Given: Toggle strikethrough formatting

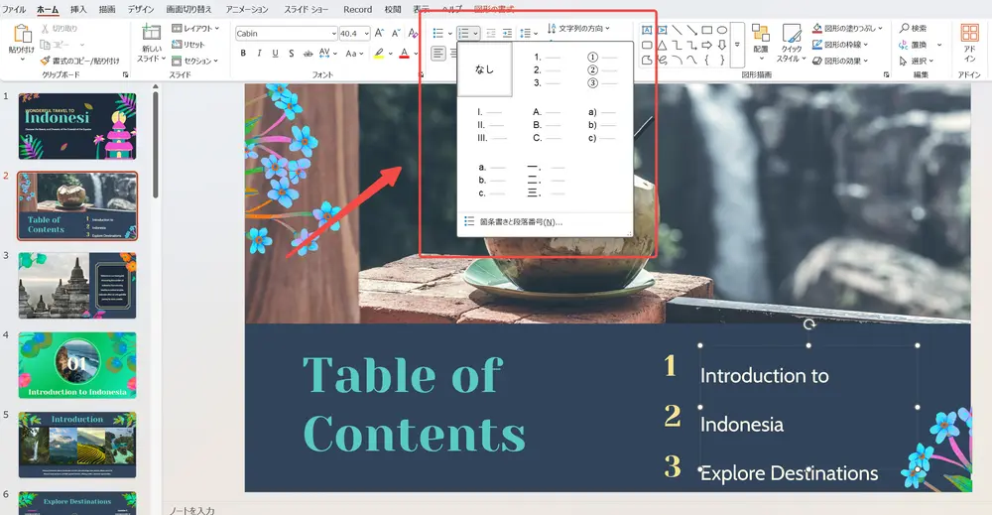Looking at the screenshot, I should (309, 54).
